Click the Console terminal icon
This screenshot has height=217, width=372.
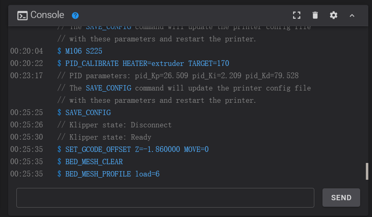tap(23, 16)
